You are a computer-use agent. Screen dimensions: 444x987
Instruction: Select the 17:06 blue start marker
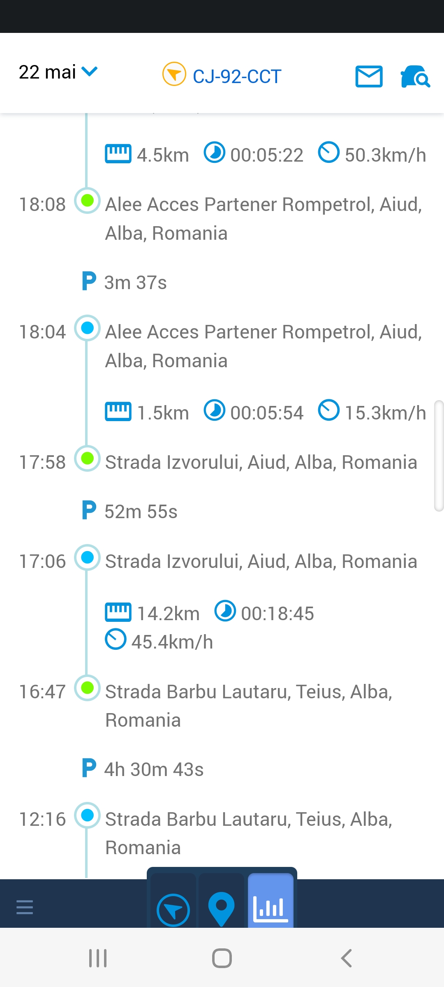[87, 558]
